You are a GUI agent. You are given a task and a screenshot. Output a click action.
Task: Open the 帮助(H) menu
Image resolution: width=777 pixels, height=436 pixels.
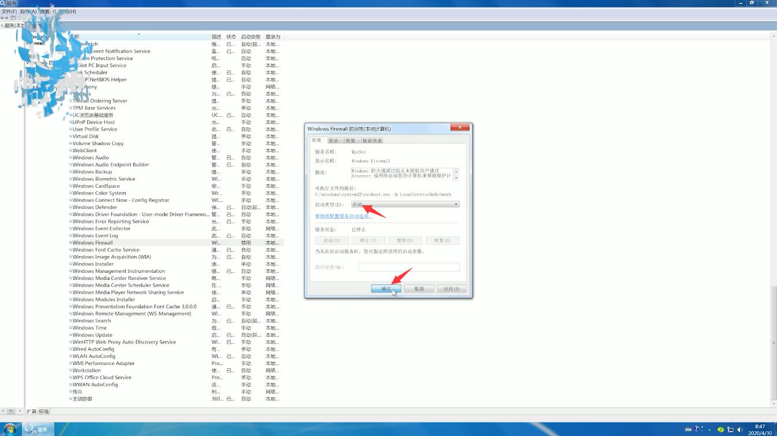68,12
